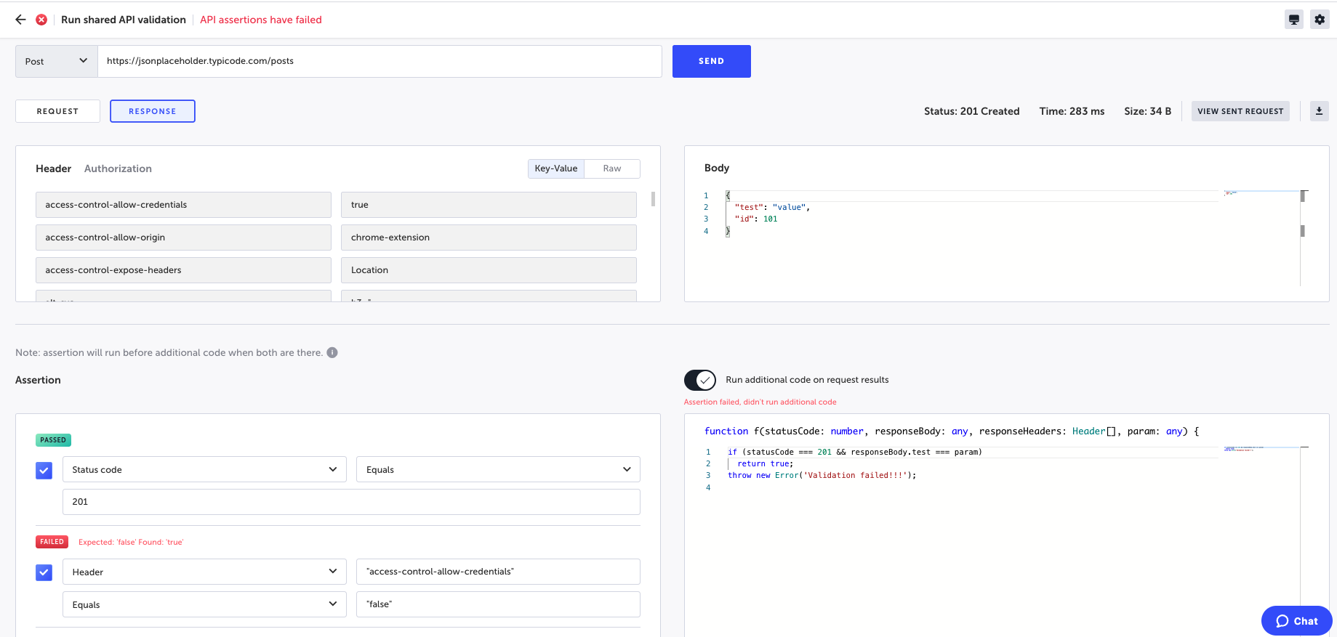Switch to the Authorization tab
The image size is (1337, 637).
pyautogui.click(x=118, y=169)
